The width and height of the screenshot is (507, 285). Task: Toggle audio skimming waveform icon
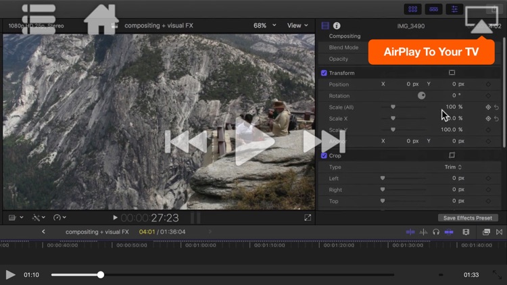click(x=423, y=232)
